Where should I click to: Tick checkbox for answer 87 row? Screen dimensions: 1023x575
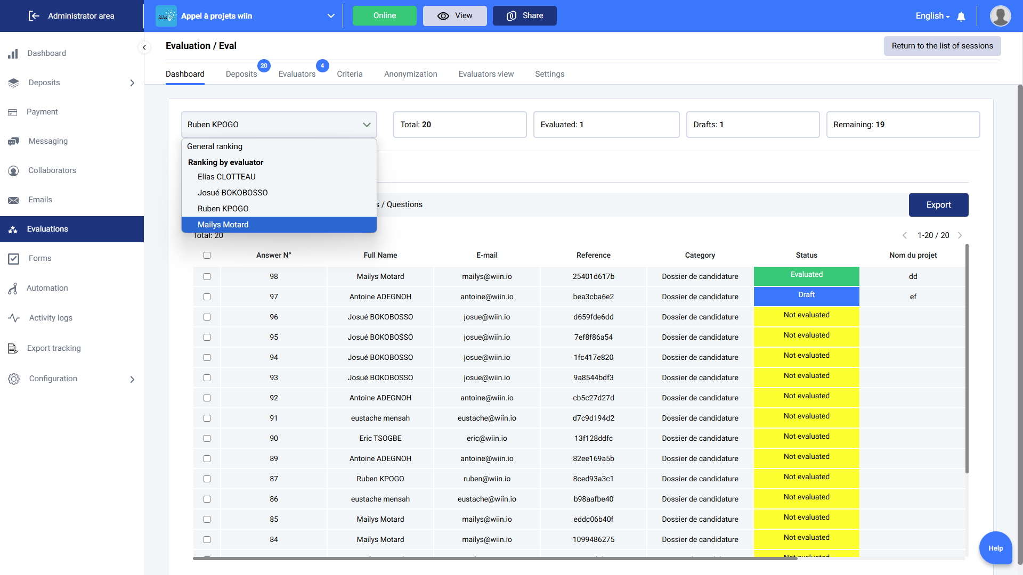(207, 479)
